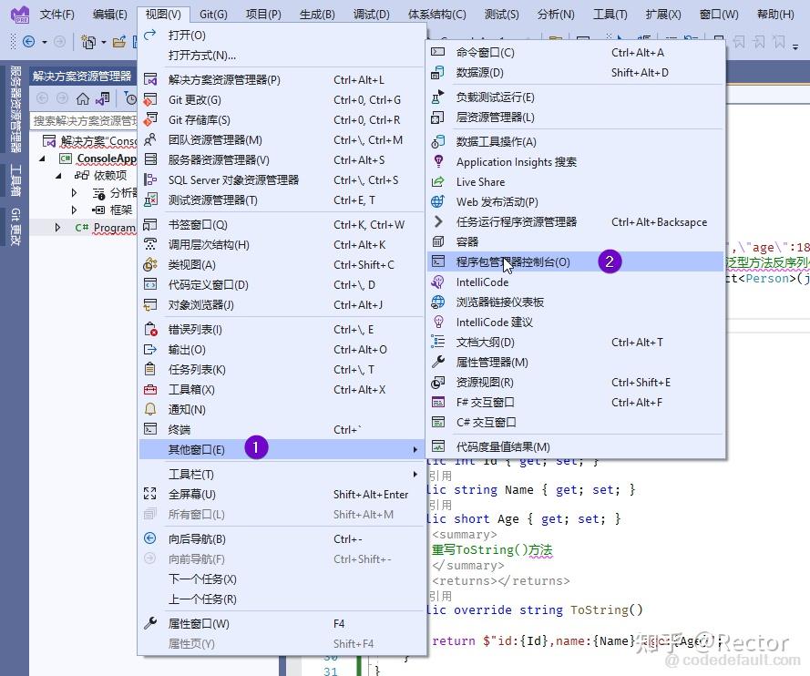Select 程序包管理器控制台(O) from the submenu
Screen dimensions: 810x676
(515, 260)
